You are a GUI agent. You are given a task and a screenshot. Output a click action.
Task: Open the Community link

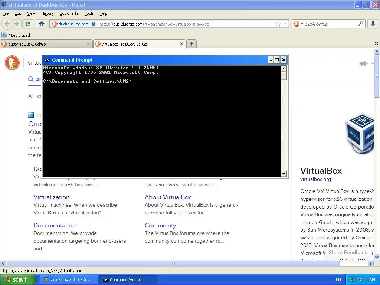click(160, 225)
